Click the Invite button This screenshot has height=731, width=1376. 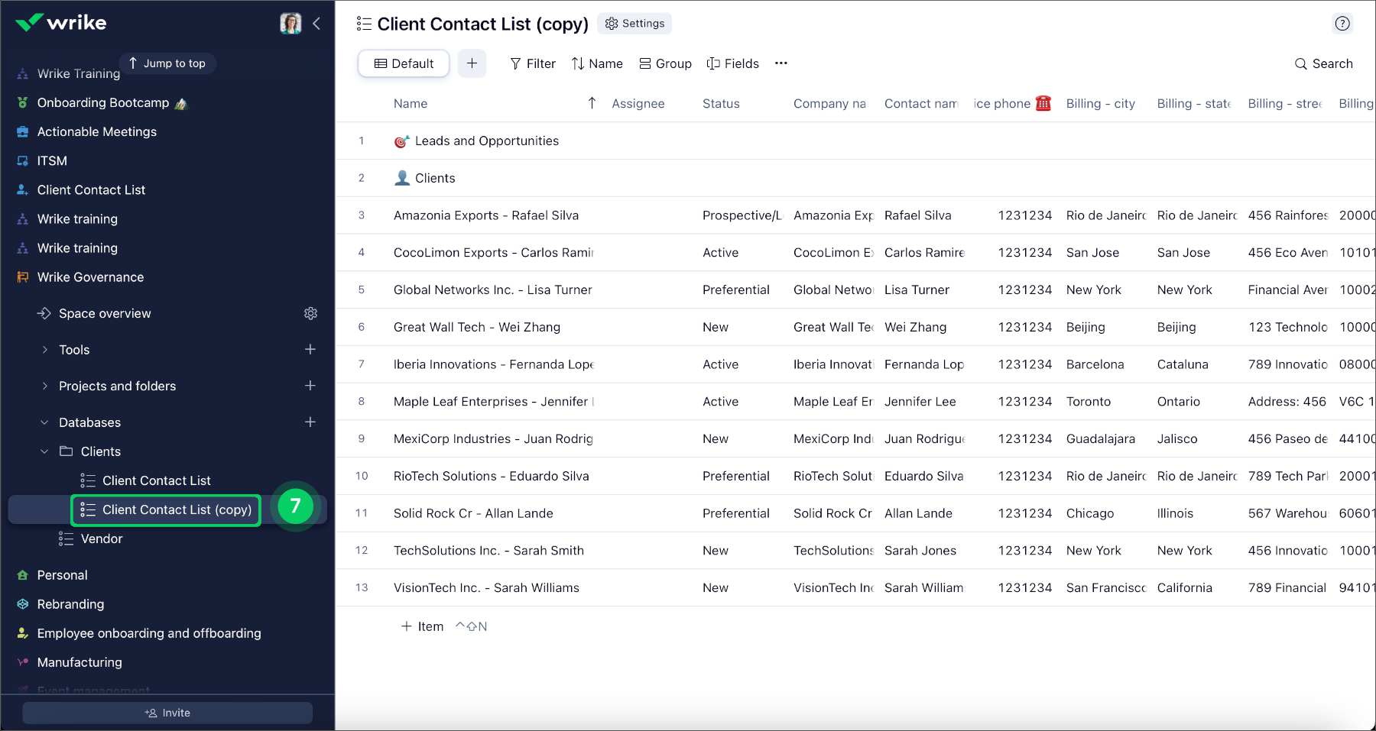[x=167, y=712]
